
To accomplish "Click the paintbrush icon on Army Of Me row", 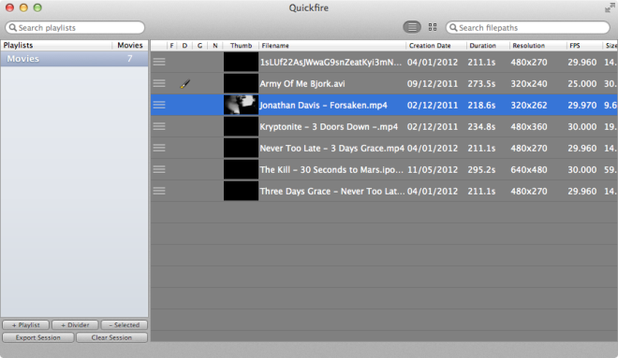I will click(185, 83).
